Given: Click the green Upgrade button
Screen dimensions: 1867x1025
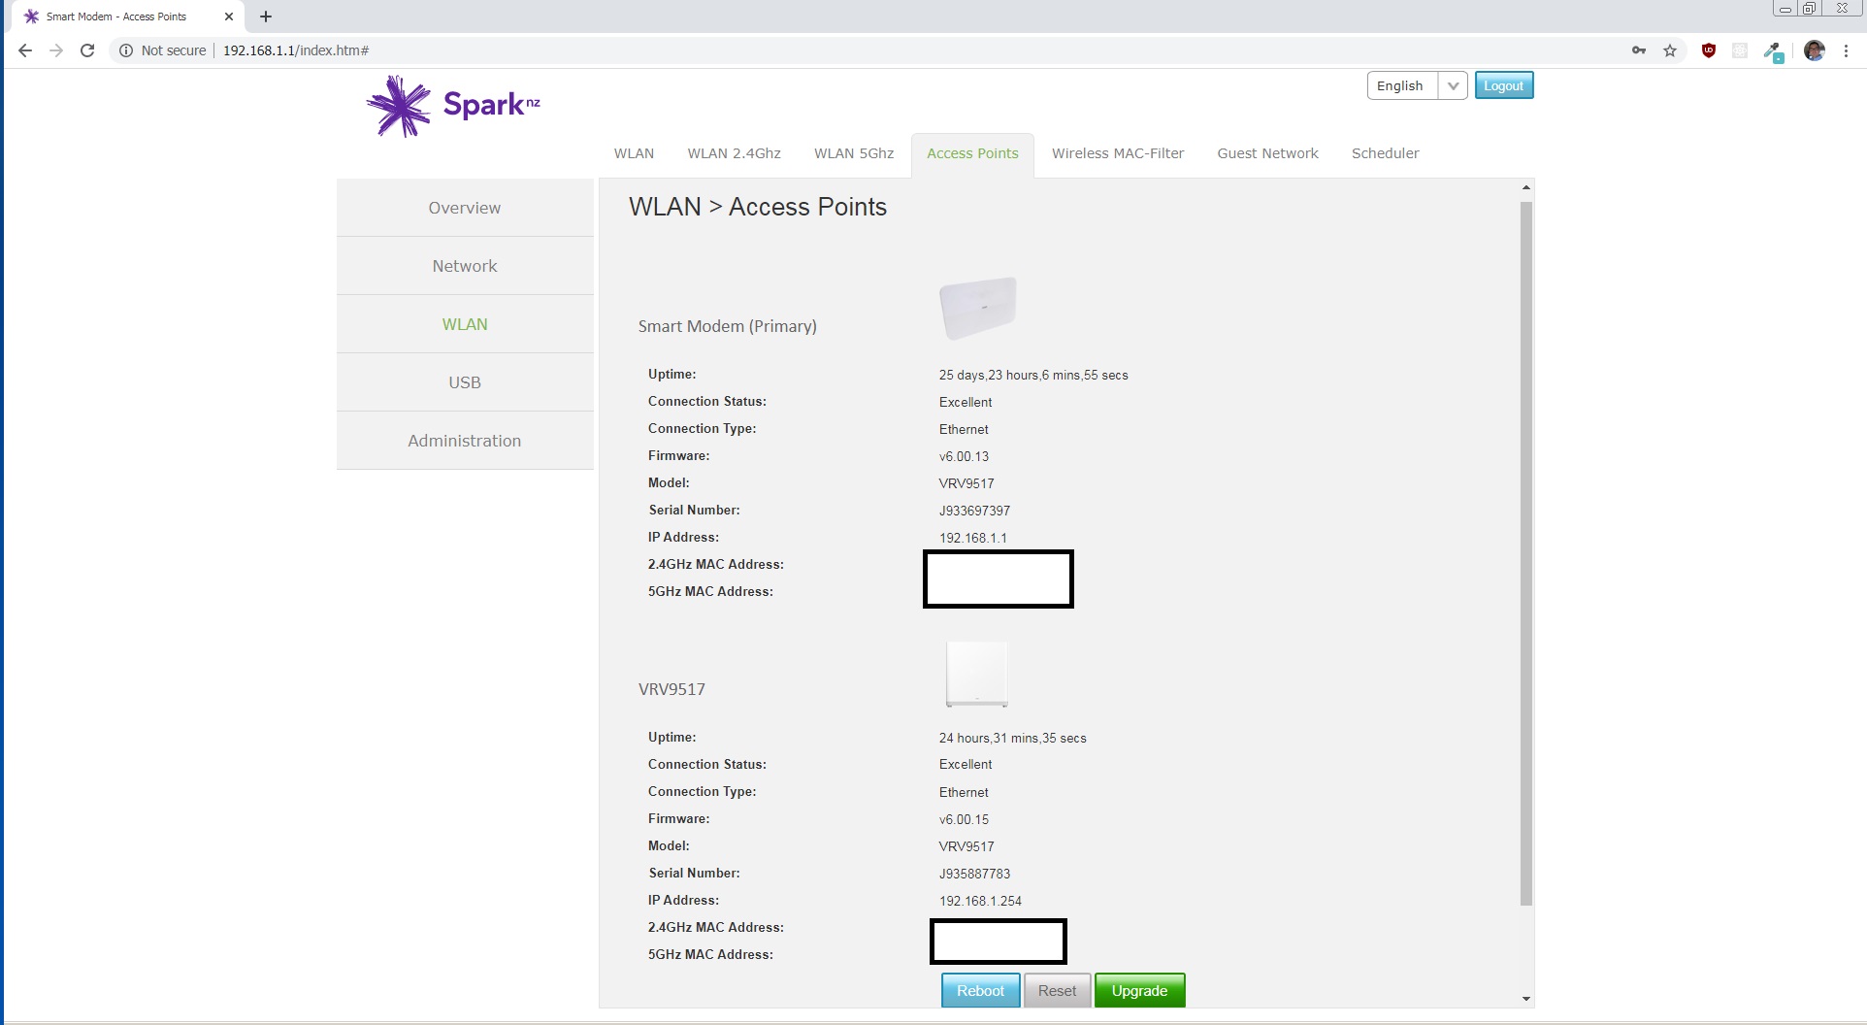Looking at the screenshot, I should [x=1139, y=991].
